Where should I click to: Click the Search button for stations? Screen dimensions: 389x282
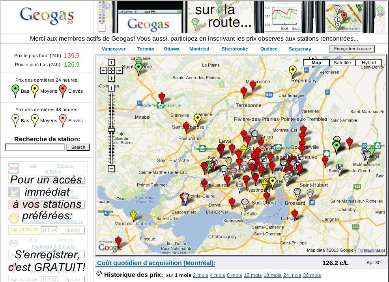[78, 147]
